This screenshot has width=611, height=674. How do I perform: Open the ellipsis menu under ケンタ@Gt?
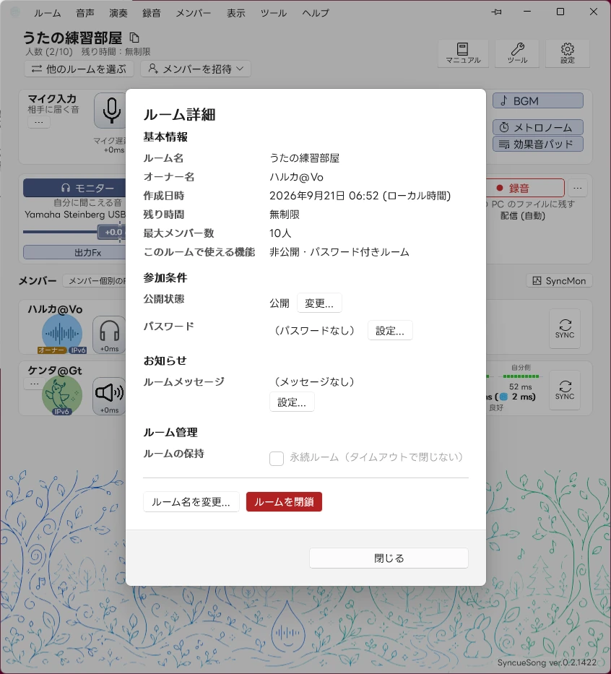35,384
